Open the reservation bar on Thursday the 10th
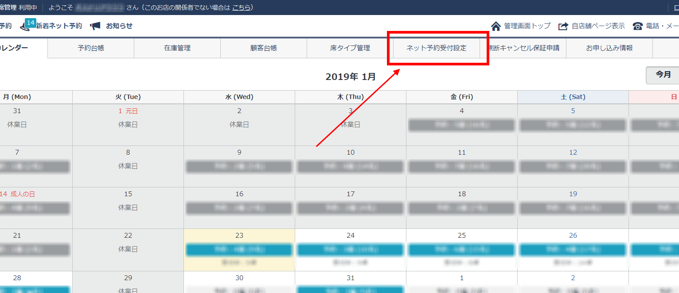 (351, 167)
